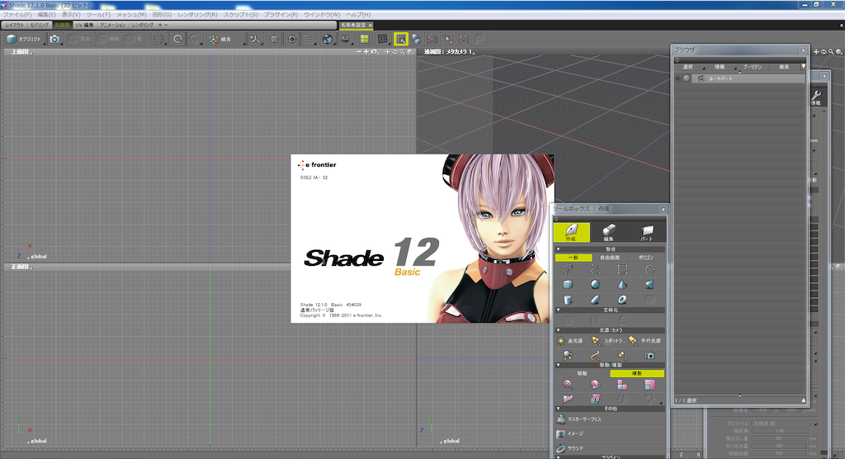Open the オブジェクト mode dropdown
Screen dimensions: 845x459
pos(25,39)
